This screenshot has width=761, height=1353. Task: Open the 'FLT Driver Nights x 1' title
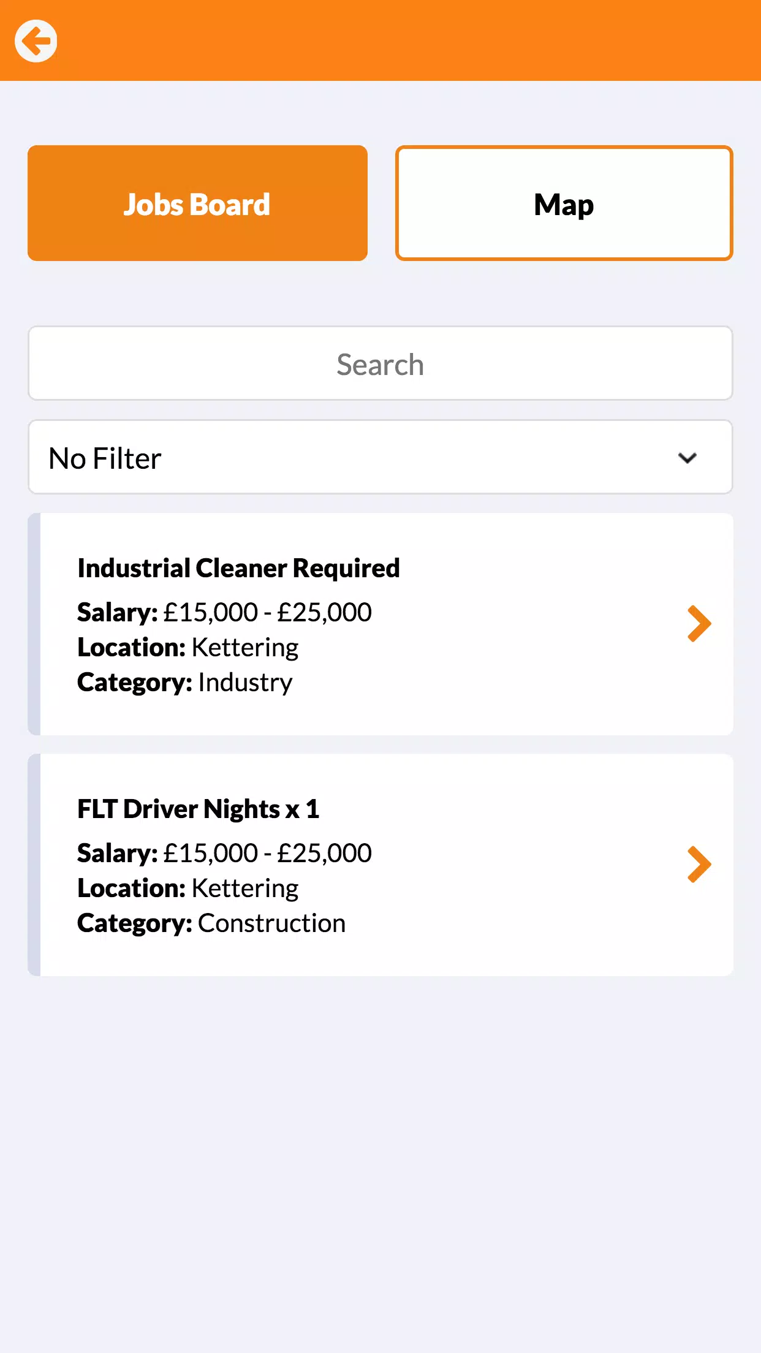tap(198, 809)
